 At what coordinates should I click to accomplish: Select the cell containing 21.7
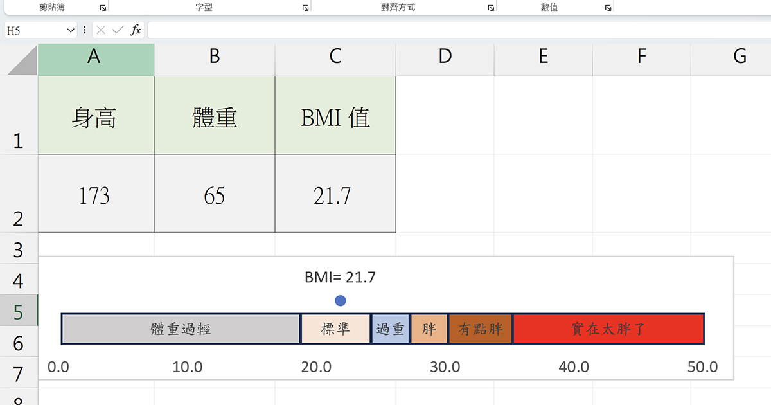tap(335, 193)
